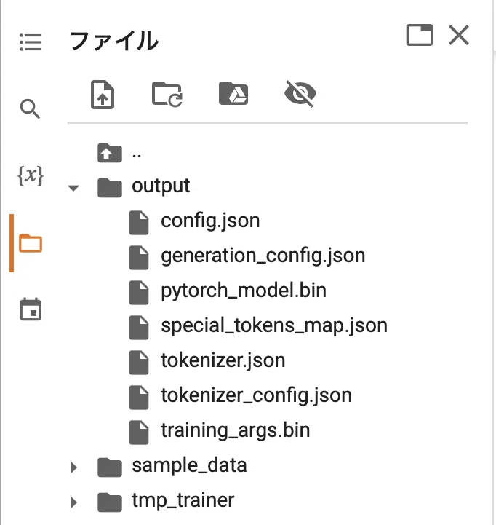This screenshot has width=496, height=525.
Task: Click the file icon beside special_tokens_map.json
Action: click(139, 328)
